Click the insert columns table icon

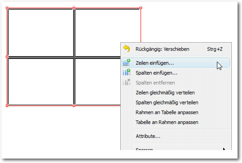127,72
